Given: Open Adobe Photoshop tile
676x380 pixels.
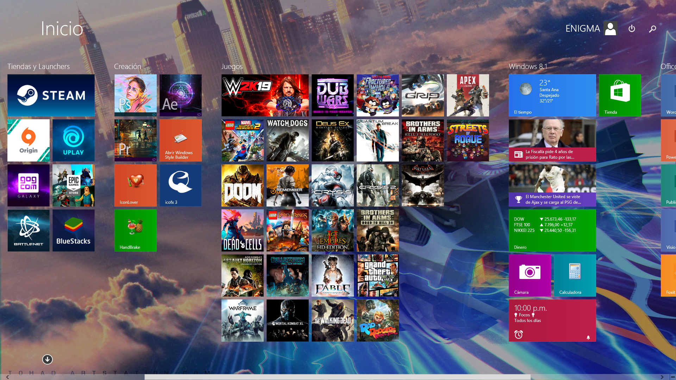Looking at the screenshot, I should [x=136, y=95].
